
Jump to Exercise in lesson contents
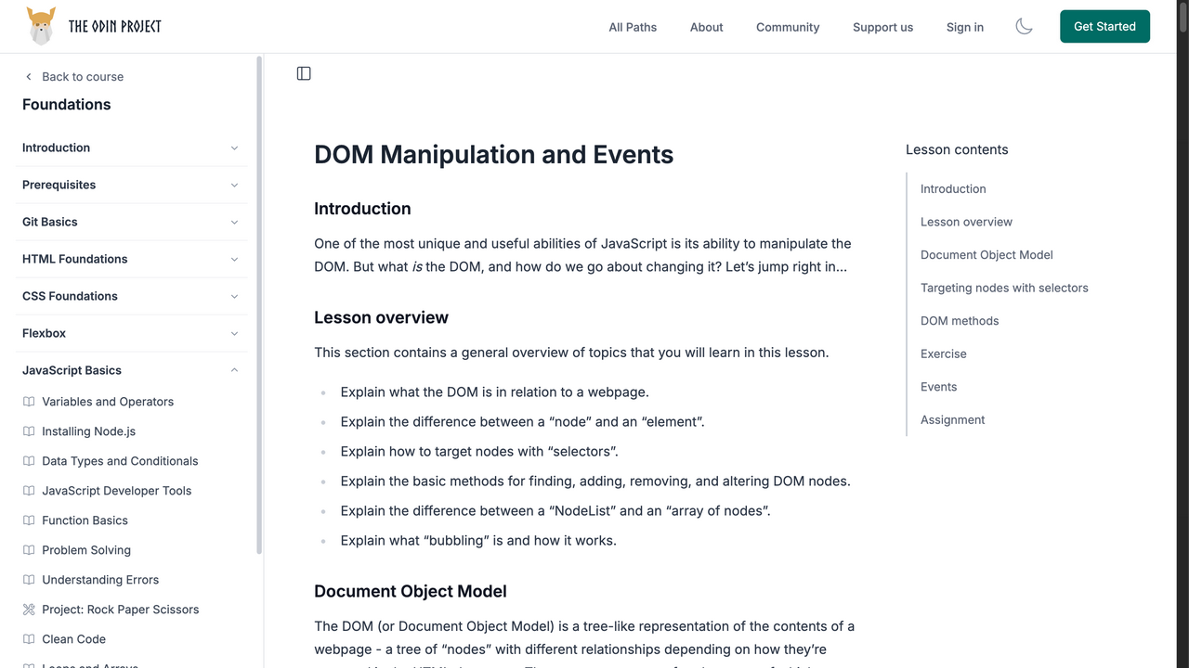click(x=943, y=353)
